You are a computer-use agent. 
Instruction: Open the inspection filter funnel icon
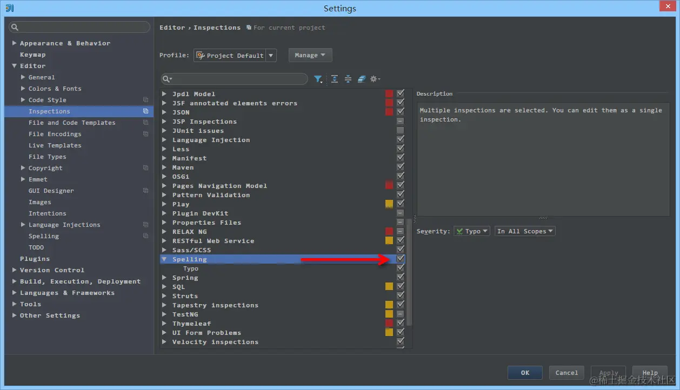(x=318, y=79)
